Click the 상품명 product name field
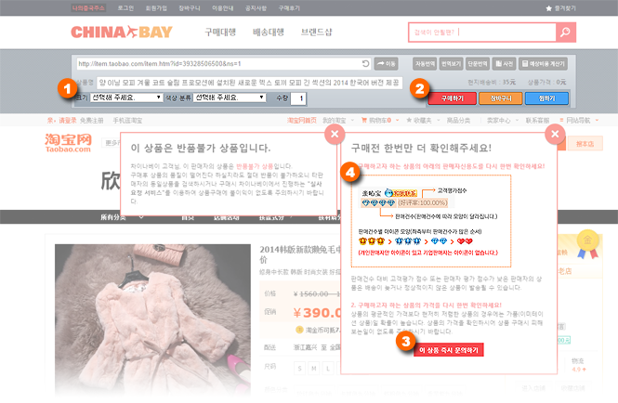Viewport: 618px width, 403px height. click(249, 83)
